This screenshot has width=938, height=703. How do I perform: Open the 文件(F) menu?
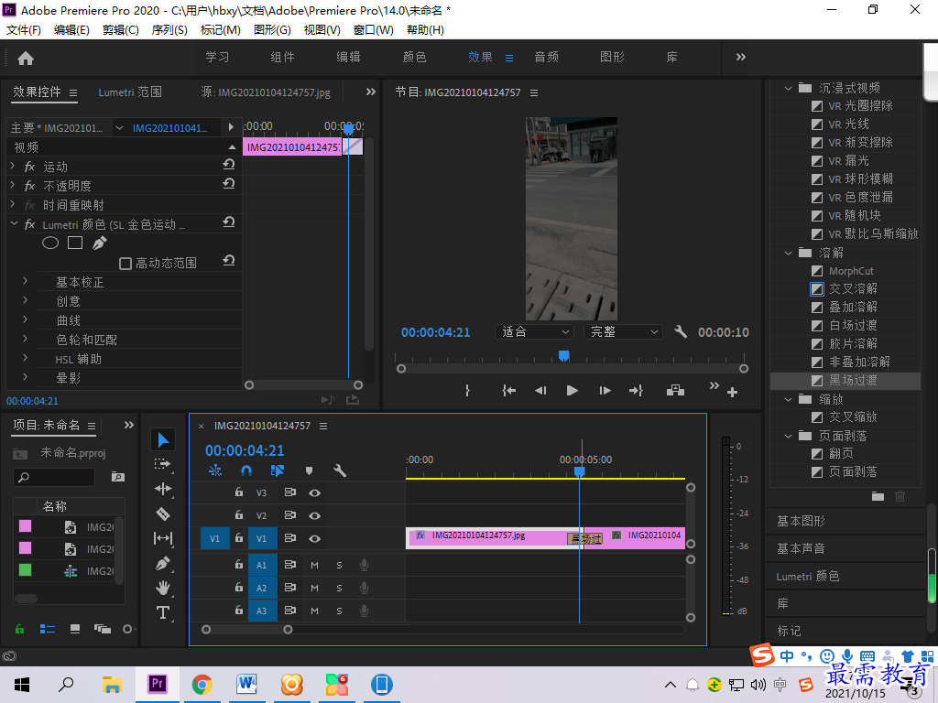[x=23, y=30]
